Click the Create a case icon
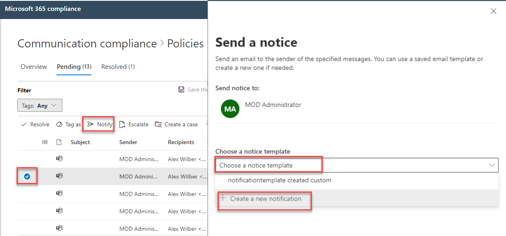 point(158,124)
